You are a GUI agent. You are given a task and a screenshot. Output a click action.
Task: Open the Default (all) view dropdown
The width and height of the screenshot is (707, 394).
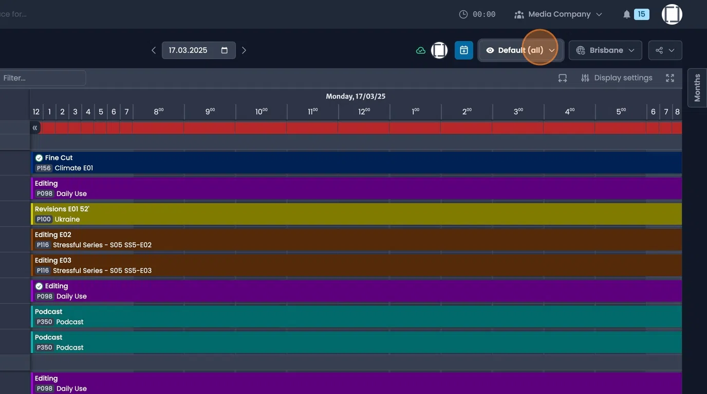click(x=520, y=50)
